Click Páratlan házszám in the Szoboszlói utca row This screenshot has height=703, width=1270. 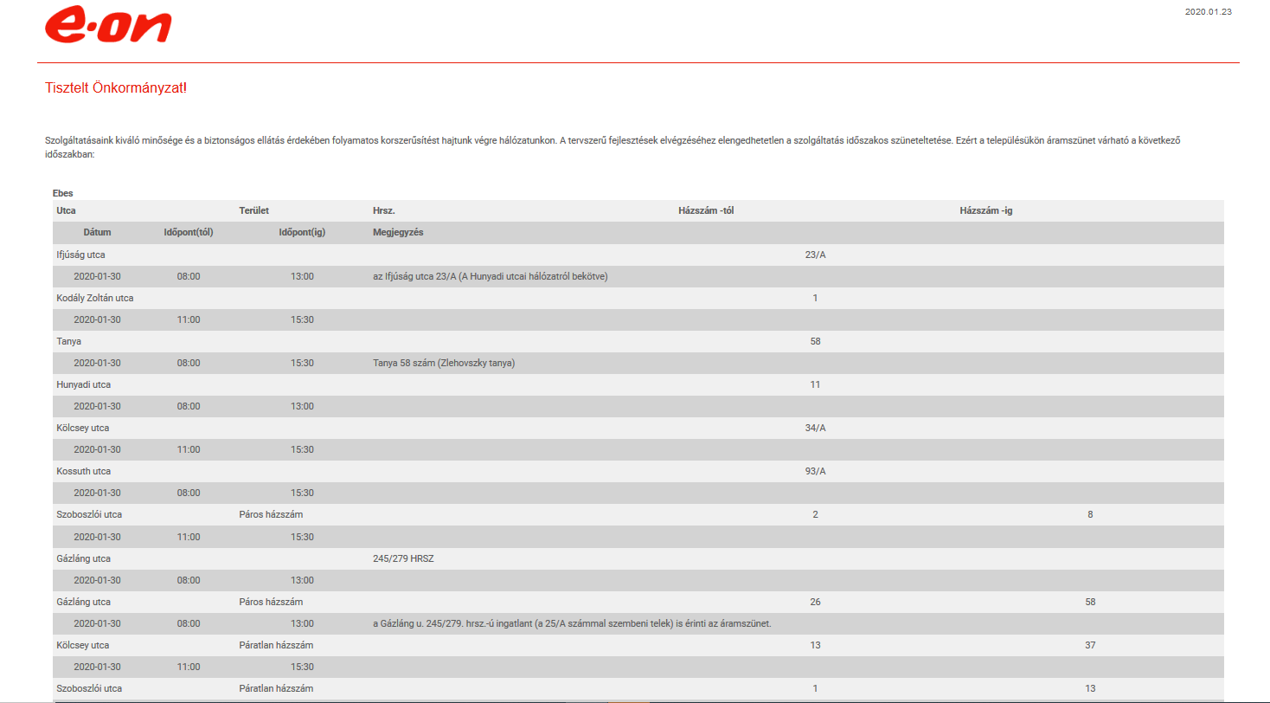coord(276,688)
